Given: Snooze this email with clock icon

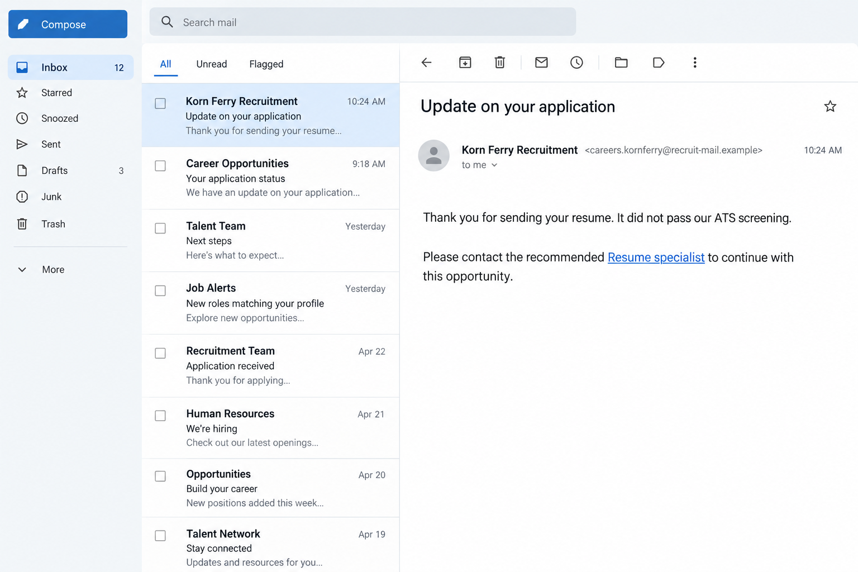Looking at the screenshot, I should (576, 63).
